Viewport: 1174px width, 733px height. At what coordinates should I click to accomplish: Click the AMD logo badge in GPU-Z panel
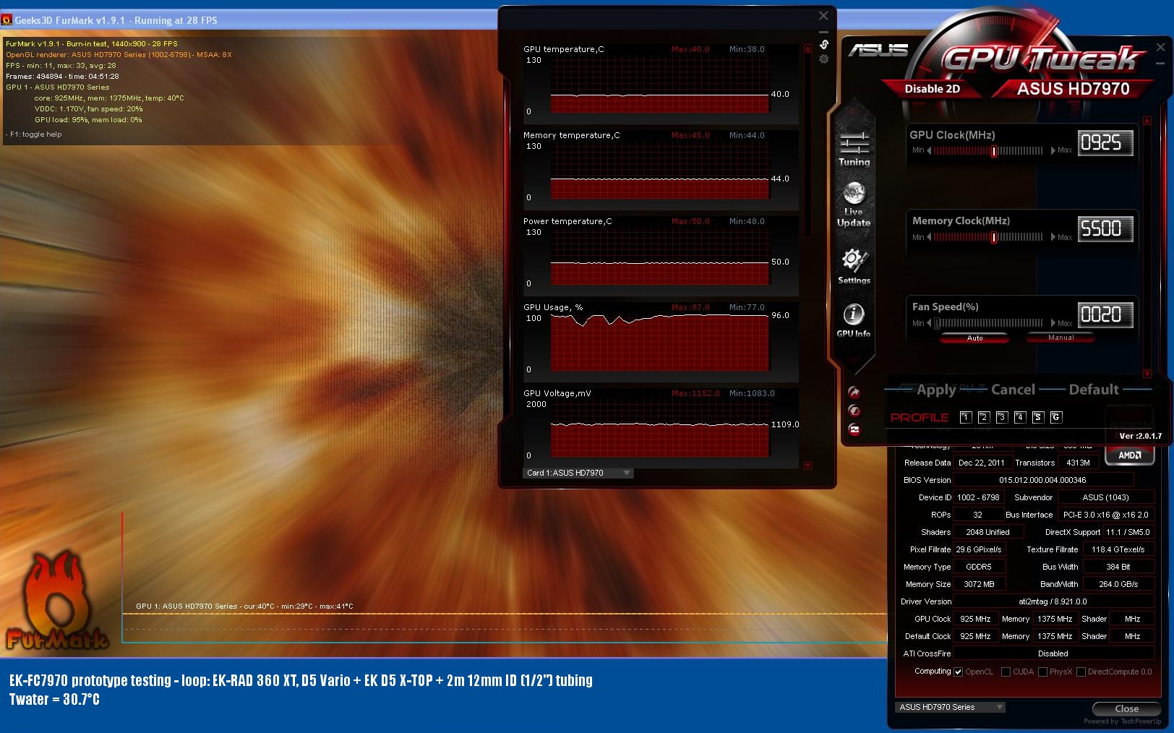1129,455
